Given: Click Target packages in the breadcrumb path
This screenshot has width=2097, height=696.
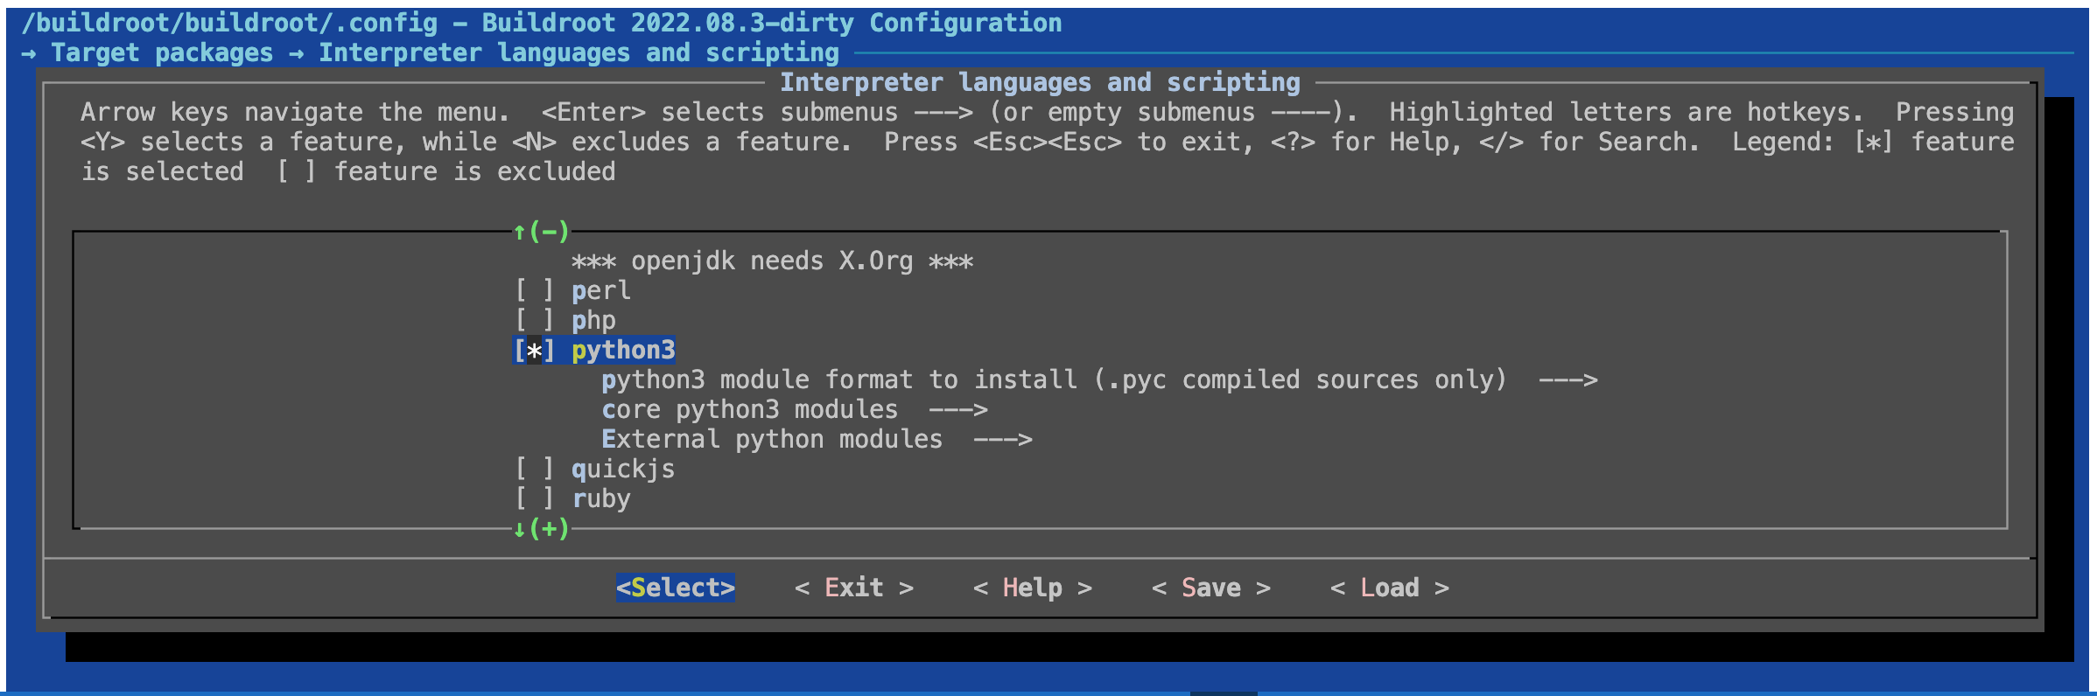Looking at the screenshot, I should 162,53.
